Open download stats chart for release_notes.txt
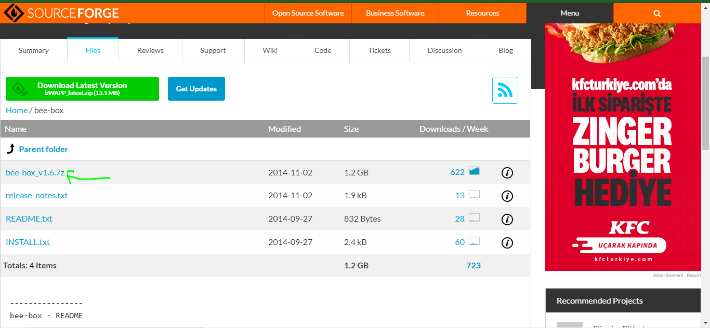The width and height of the screenshot is (710, 328). click(474, 194)
